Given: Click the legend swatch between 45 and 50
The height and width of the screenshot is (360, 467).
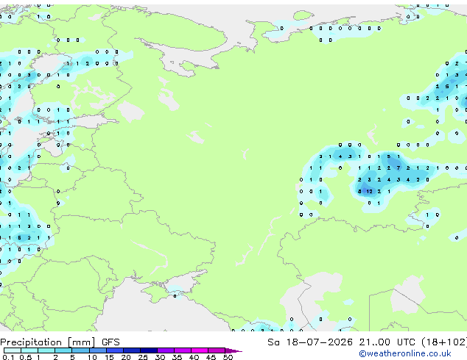Looking at the screenshot, I should 217,350.
